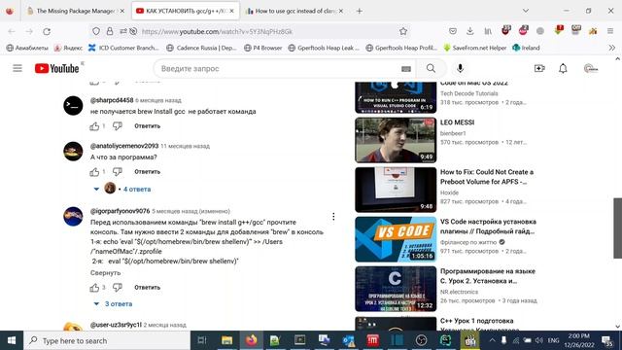
Task: Click the page vertical scrollbar thumb
Action: point(618,228)
